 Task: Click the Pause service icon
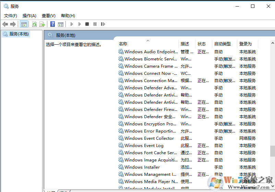point(95,24)
